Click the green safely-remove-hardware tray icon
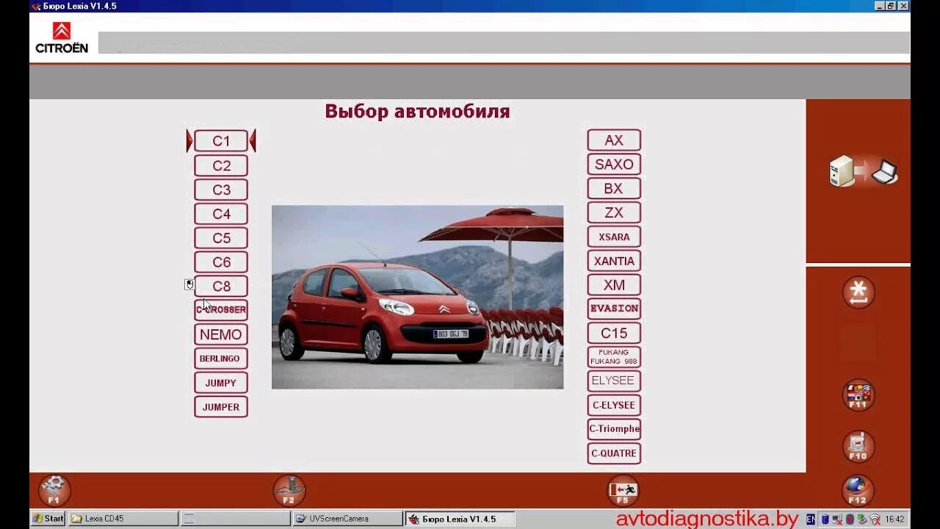940x529 pixels. coord(862,519)
